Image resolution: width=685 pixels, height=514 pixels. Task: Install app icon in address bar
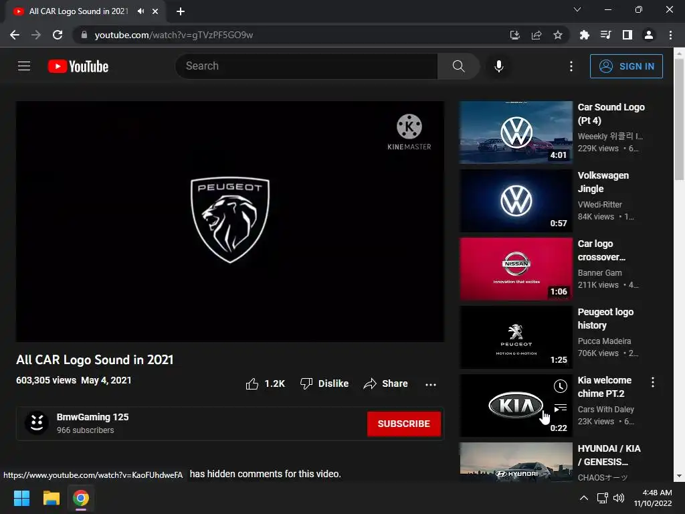[514, 35]
